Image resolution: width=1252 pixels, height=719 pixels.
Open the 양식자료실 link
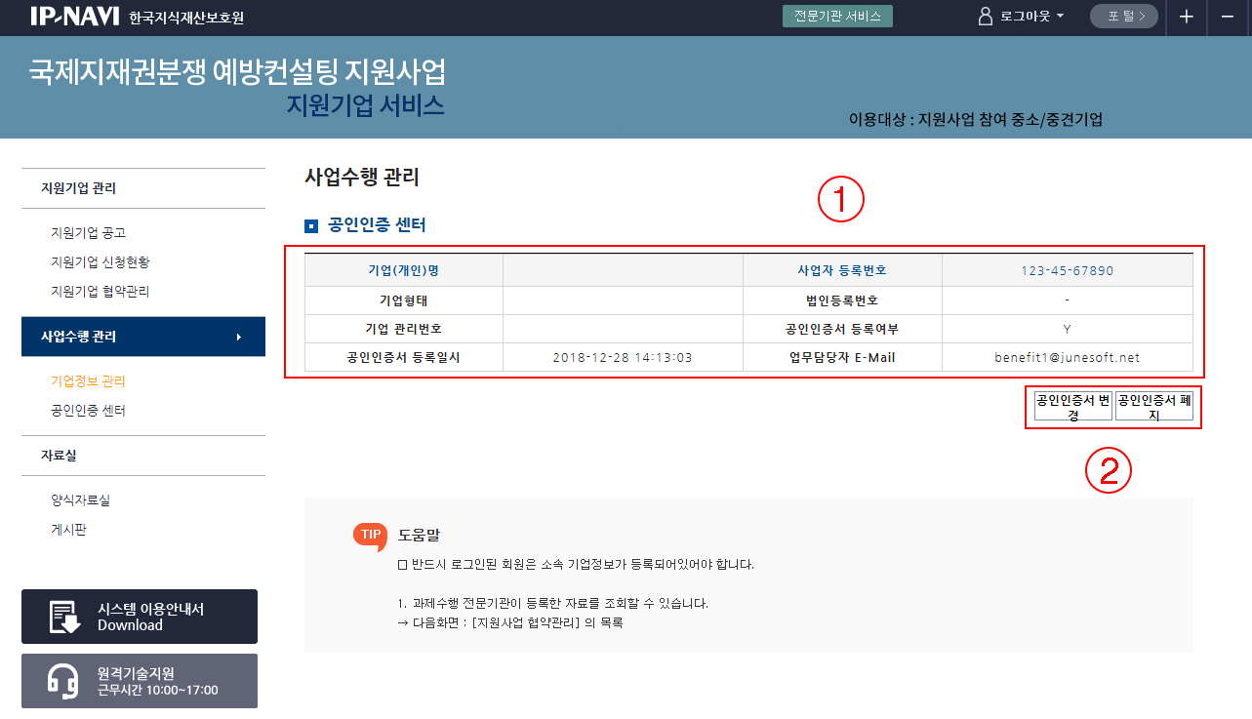[x=80, y=500]
